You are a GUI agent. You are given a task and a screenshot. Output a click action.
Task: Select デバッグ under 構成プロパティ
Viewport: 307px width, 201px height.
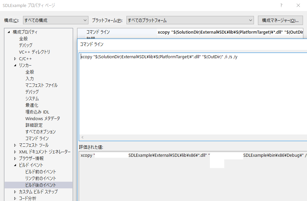[26, 45]
